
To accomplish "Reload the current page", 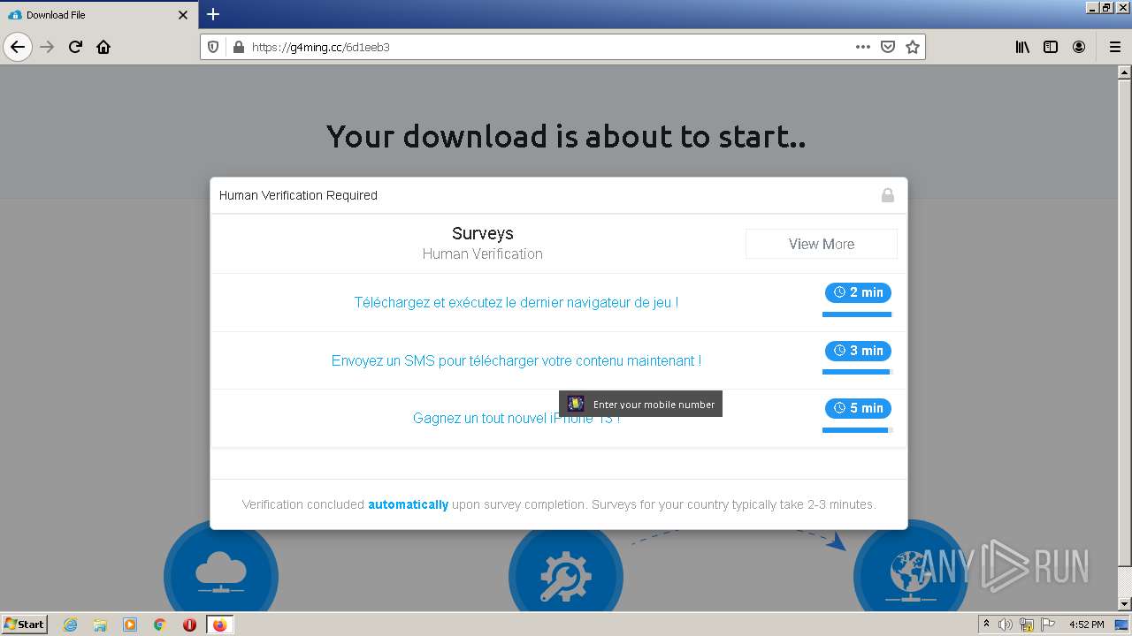I will [x=76, y=47].
